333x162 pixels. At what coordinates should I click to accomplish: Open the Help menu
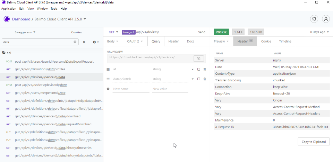63,9
